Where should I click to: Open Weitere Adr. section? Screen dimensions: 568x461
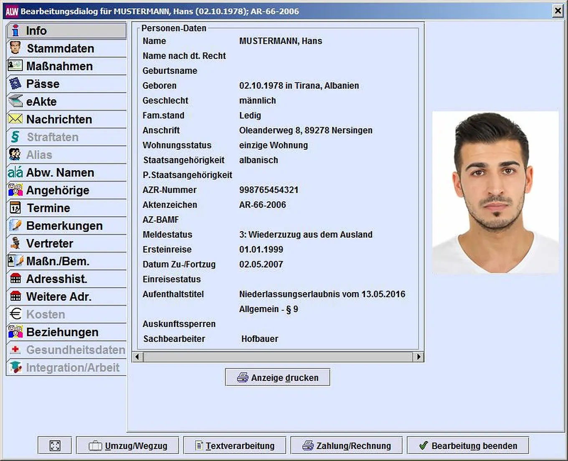click(58, 297)
